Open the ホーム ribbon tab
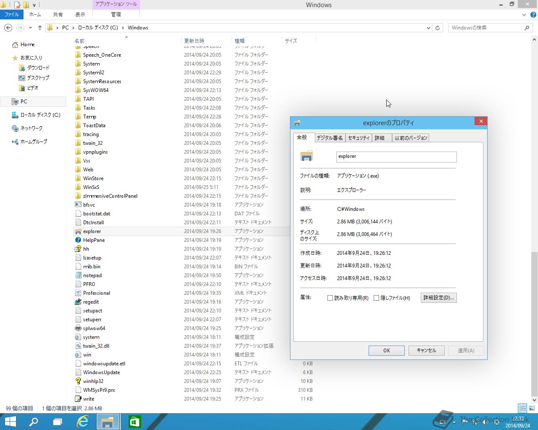The image size is (538, 430). (35, 14)
